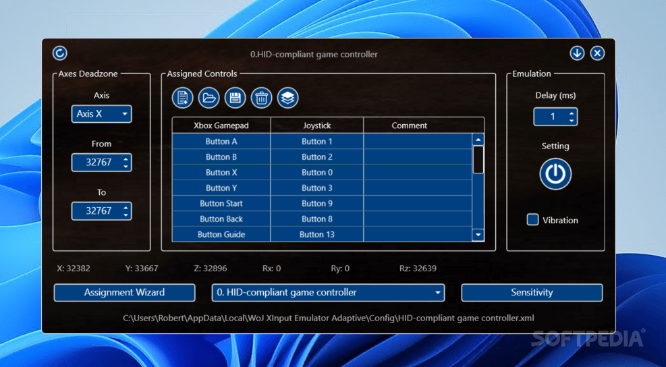
Task: Save assignments with the floppy disk icon
Action: coord(235,98)
